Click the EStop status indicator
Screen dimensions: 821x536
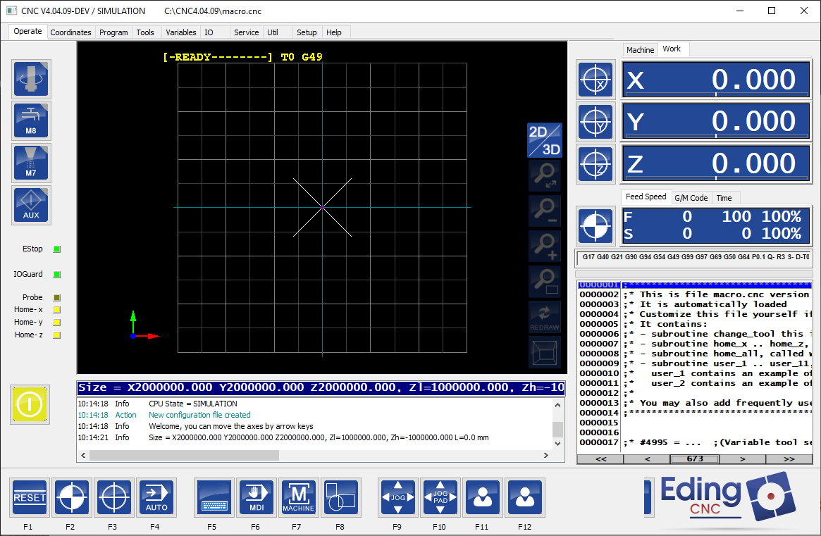pos(57,249)
